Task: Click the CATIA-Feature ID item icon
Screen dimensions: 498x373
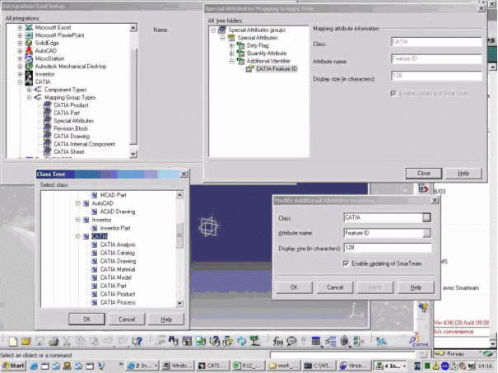Action: pos(250,68)
